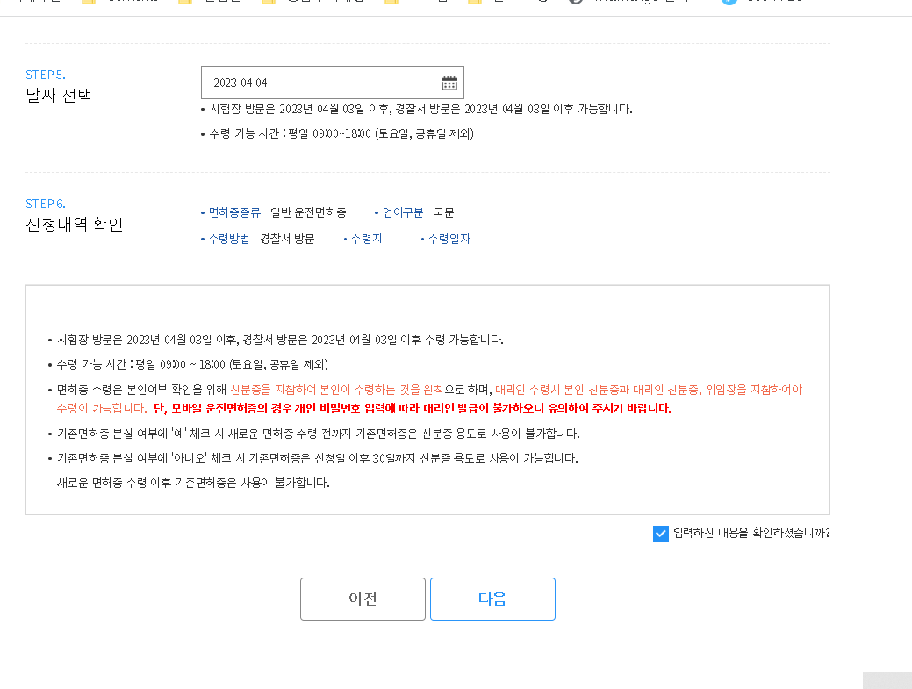This screenshot has height=689, width=912.
Task: Expand the fourth bookmark folder on the top bar
Action: click(391, 4)
